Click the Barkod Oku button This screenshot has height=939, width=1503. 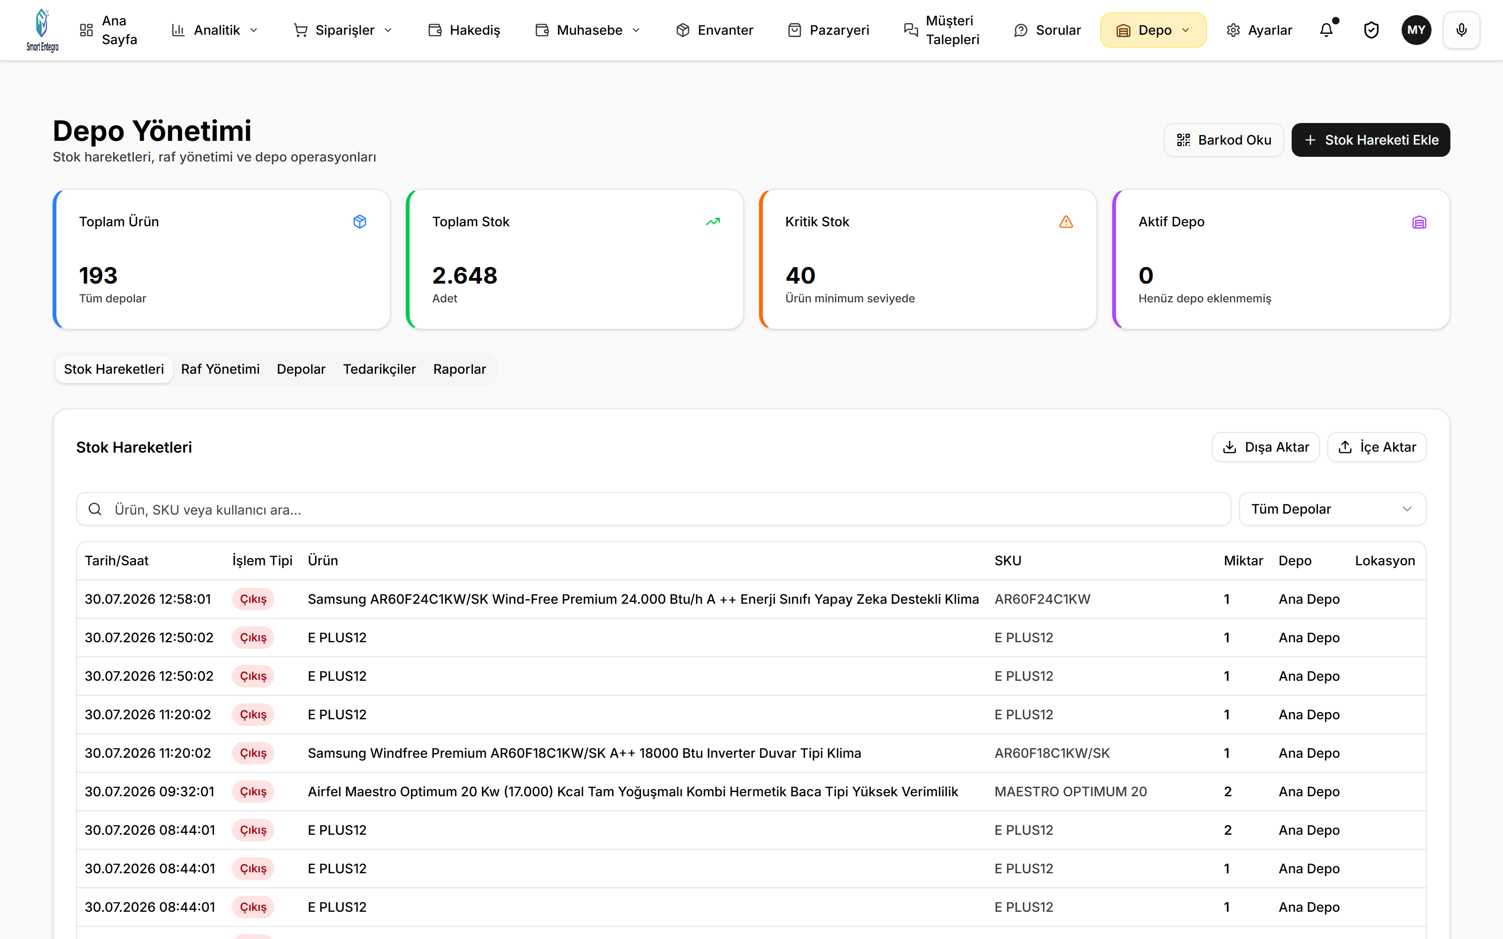[1224, 140]
